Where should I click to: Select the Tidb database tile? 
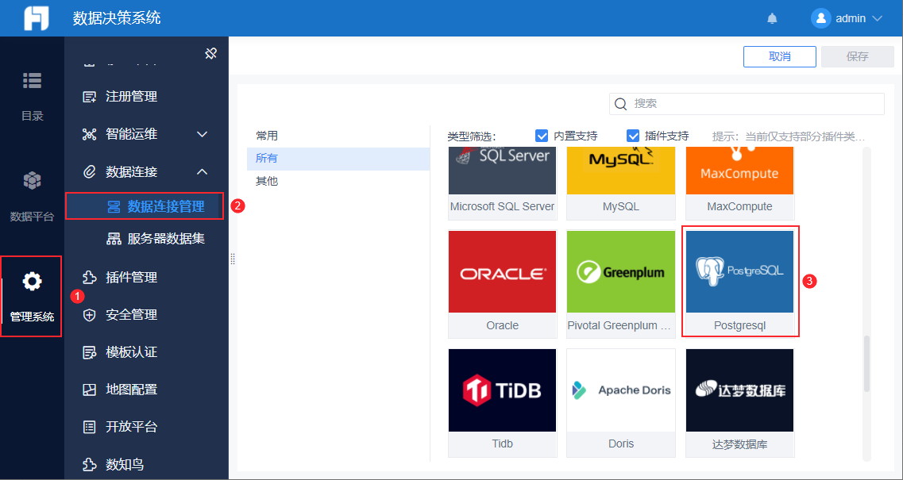click(x=502, y=402)
